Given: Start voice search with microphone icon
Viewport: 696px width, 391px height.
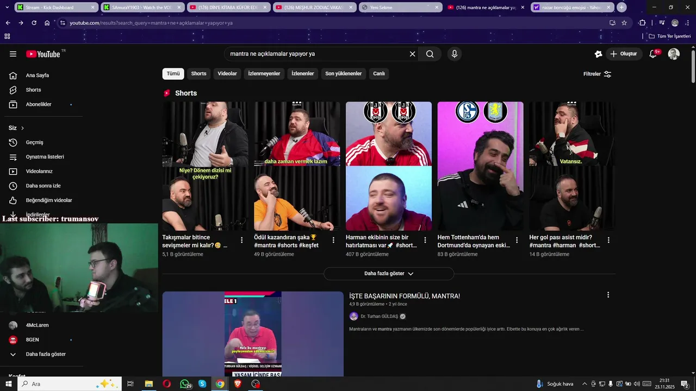Looking at the screenshot, I should click(x=455, y=54).
